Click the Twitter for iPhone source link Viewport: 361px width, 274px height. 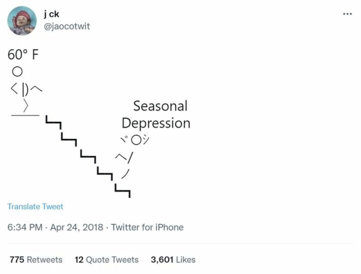coord(147,227)
